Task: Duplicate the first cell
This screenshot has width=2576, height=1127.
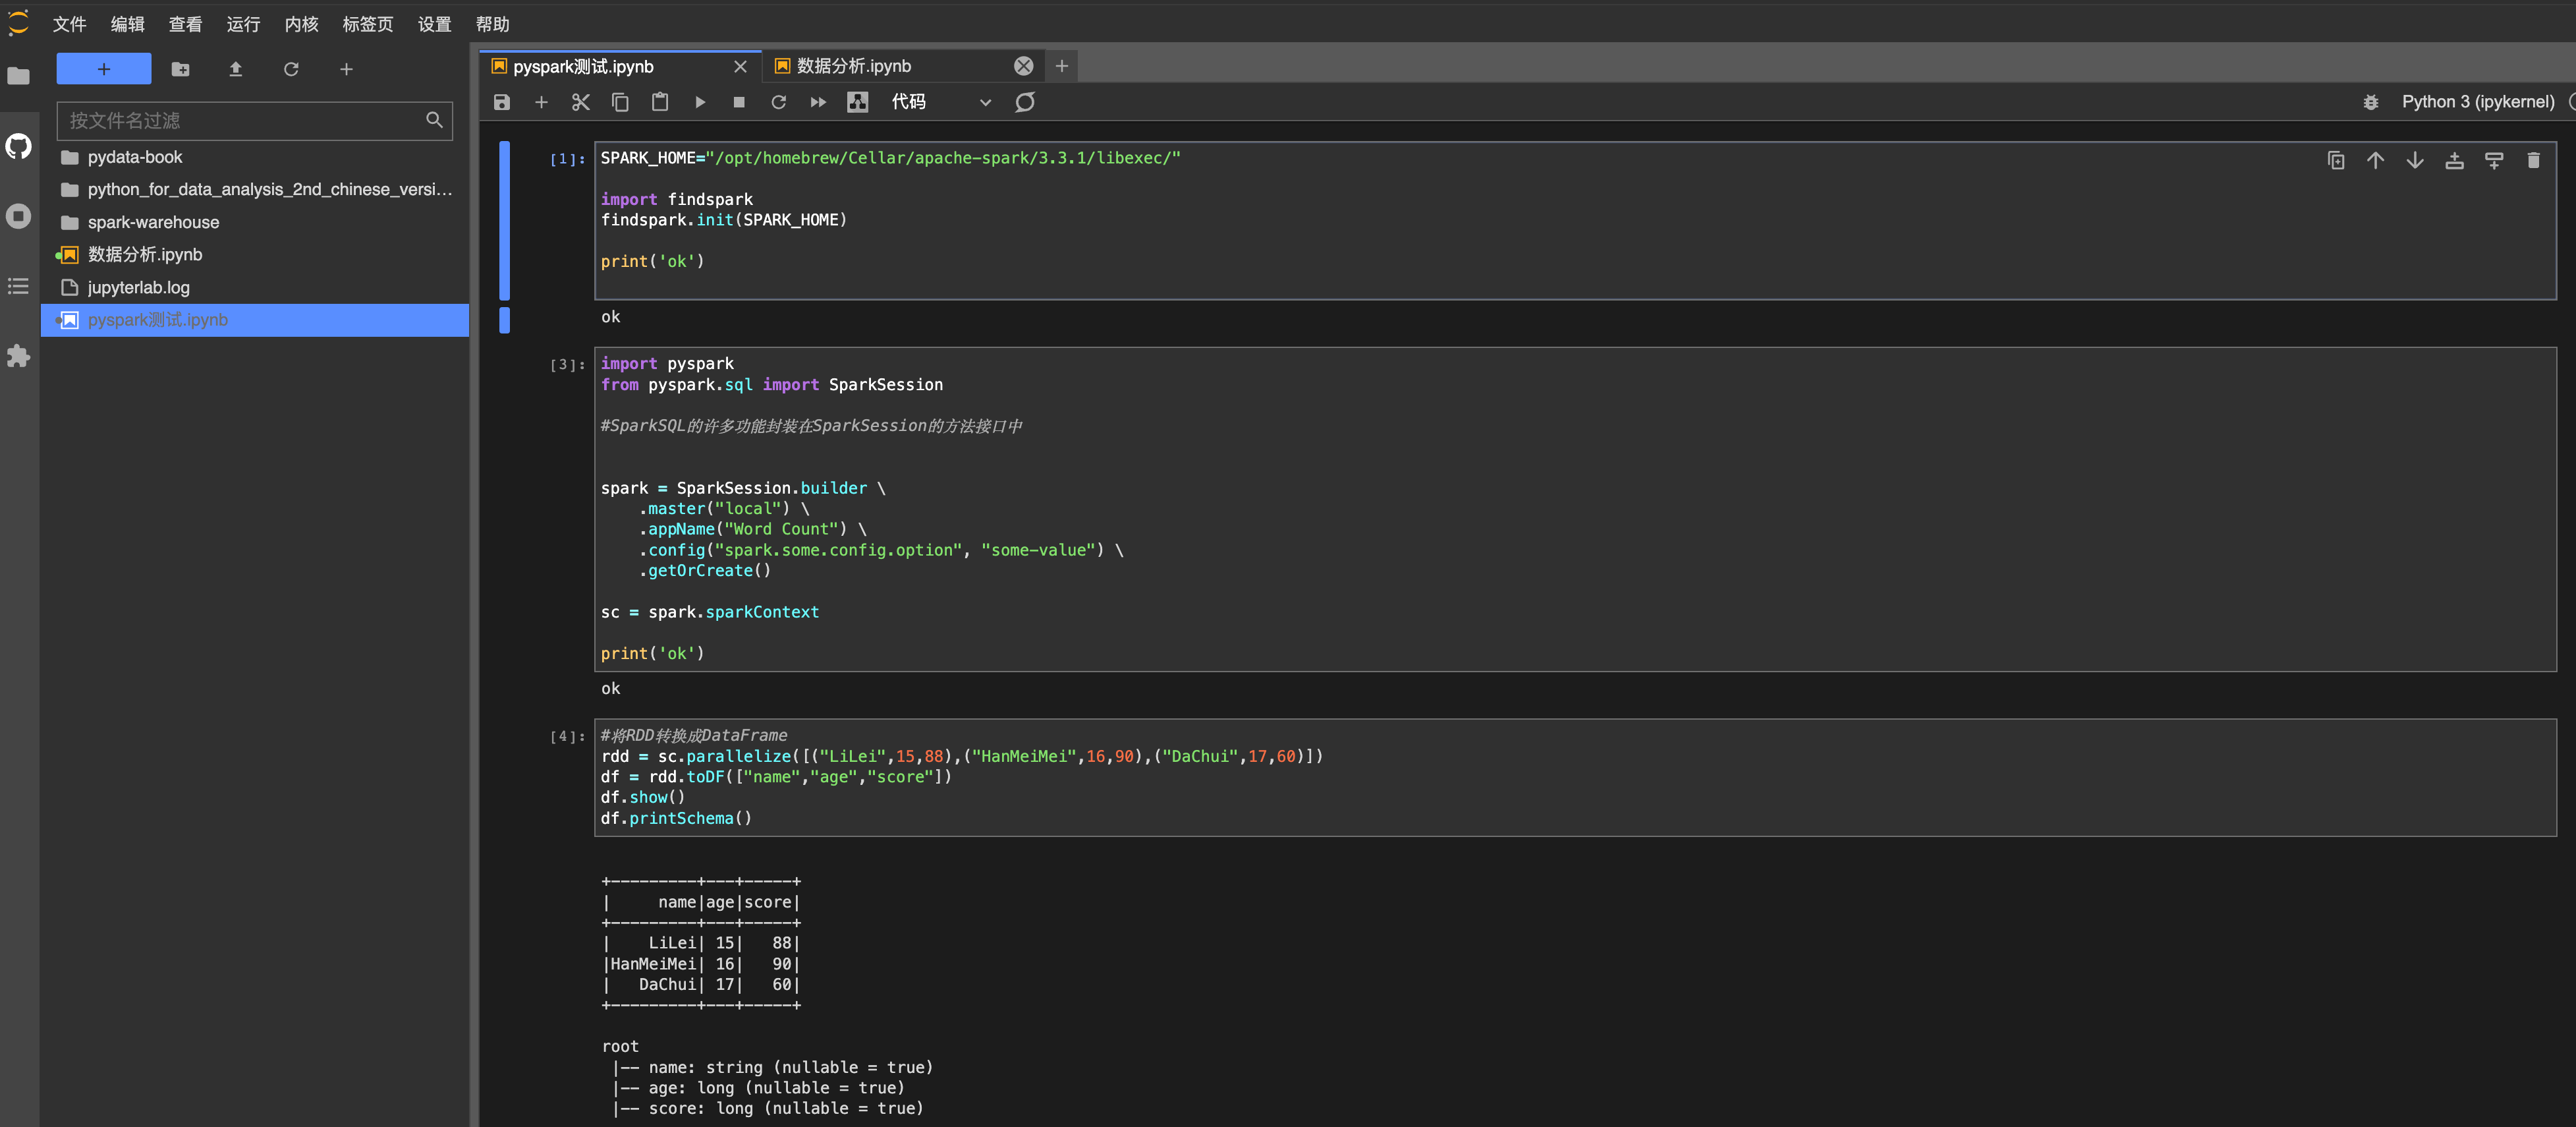Action: pos(2335,160)
